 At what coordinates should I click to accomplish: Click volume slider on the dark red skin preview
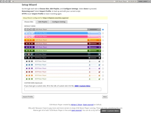[93, 44]
